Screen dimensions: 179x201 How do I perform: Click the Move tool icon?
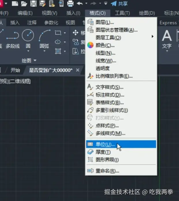(x=76, y=33)
